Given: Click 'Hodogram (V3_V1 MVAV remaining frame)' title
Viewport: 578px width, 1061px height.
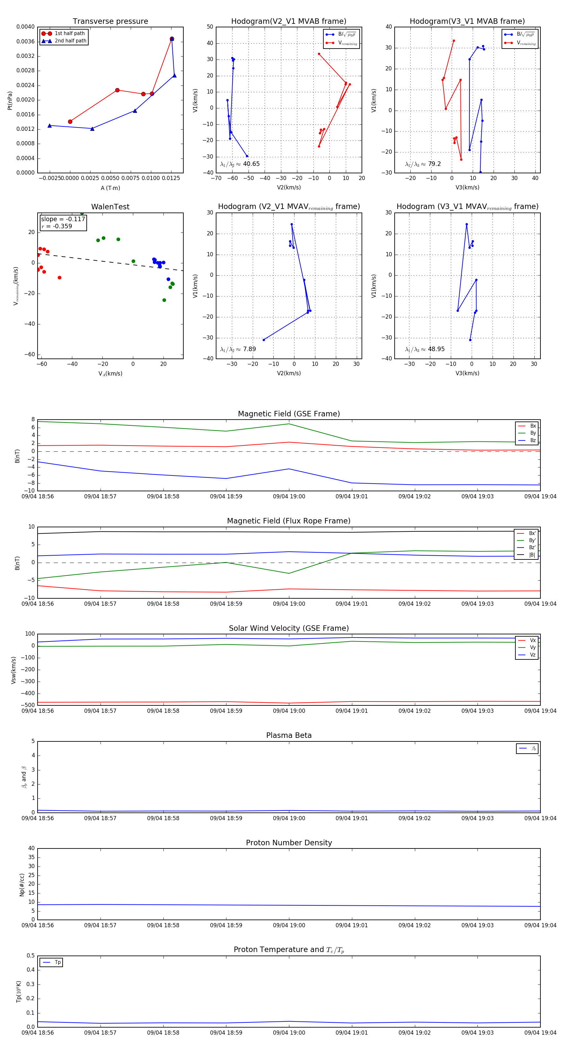Looking at the screenshot, I should coord(467,207).
